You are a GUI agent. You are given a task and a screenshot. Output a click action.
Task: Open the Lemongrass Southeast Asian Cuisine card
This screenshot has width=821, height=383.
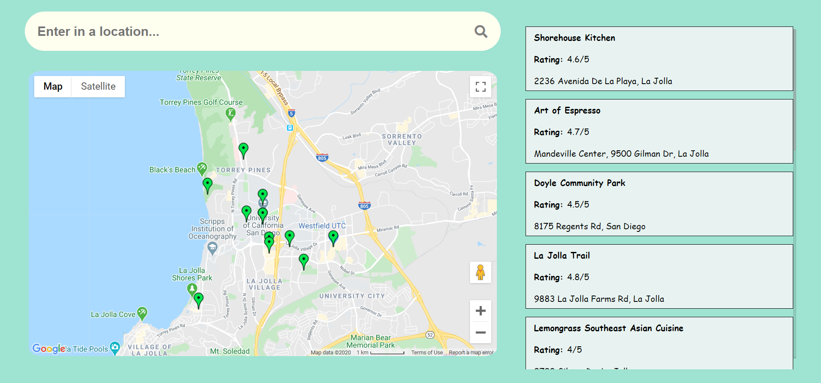tap(659, 343)
